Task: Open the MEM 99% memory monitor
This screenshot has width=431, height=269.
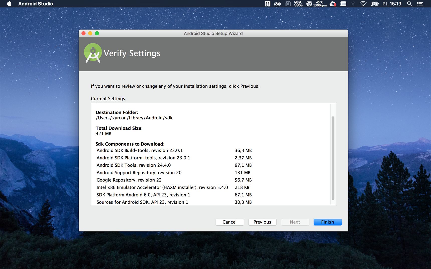Action: [x=298, y=4]
